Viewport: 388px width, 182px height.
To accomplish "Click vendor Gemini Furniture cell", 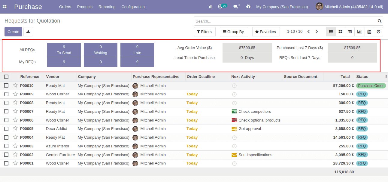I will click(x=60, y=155).
